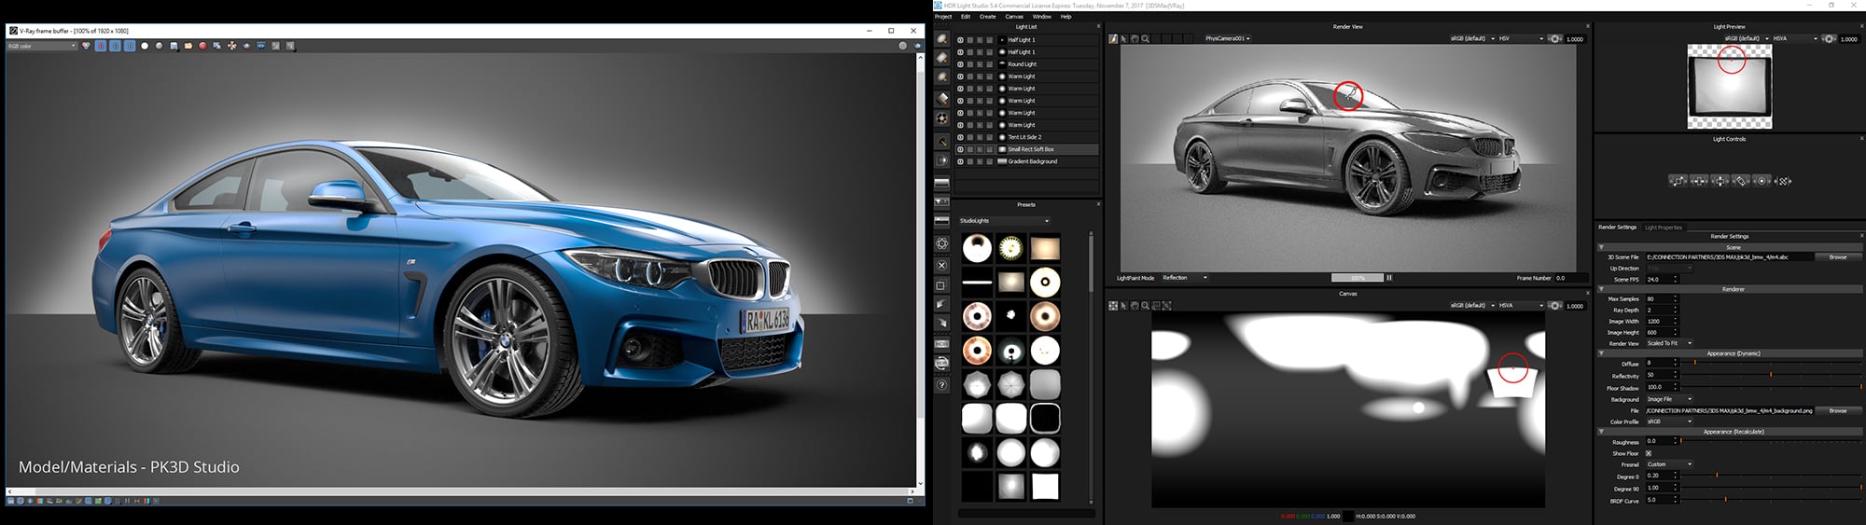
Task: Open the RGB color channel dropdown in V-Ray
Action: point(42,46)
